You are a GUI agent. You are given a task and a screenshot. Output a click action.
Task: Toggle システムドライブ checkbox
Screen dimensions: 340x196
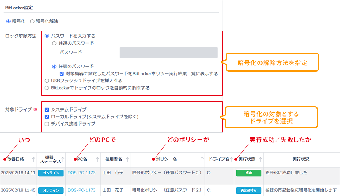47,110
